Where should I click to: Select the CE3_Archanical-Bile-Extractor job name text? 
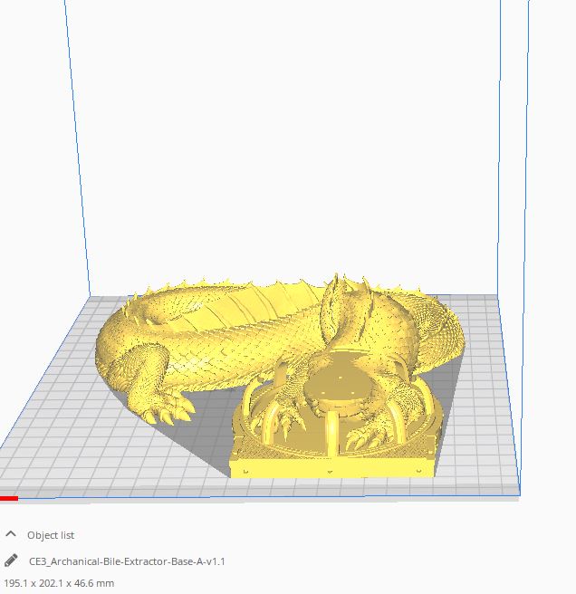coord(127,561)
